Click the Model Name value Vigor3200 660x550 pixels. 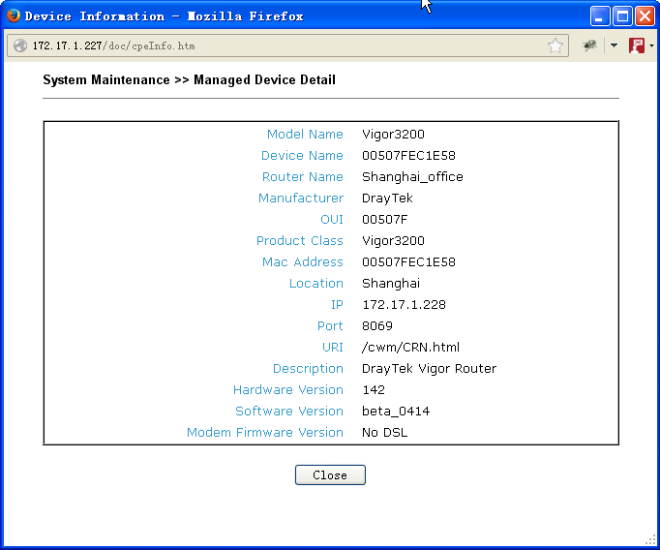click(393, 134)
